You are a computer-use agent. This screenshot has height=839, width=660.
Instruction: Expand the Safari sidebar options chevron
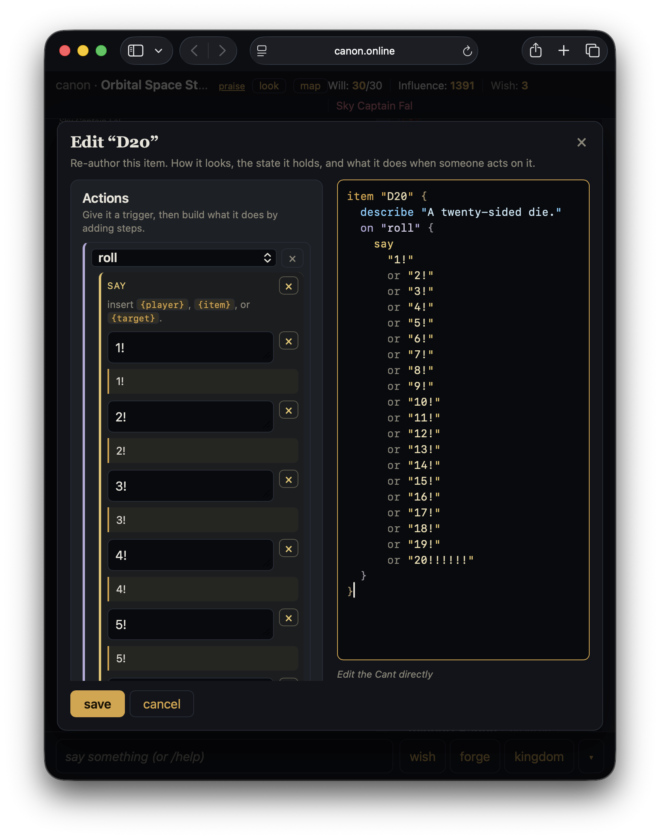[x=158, y=51]
